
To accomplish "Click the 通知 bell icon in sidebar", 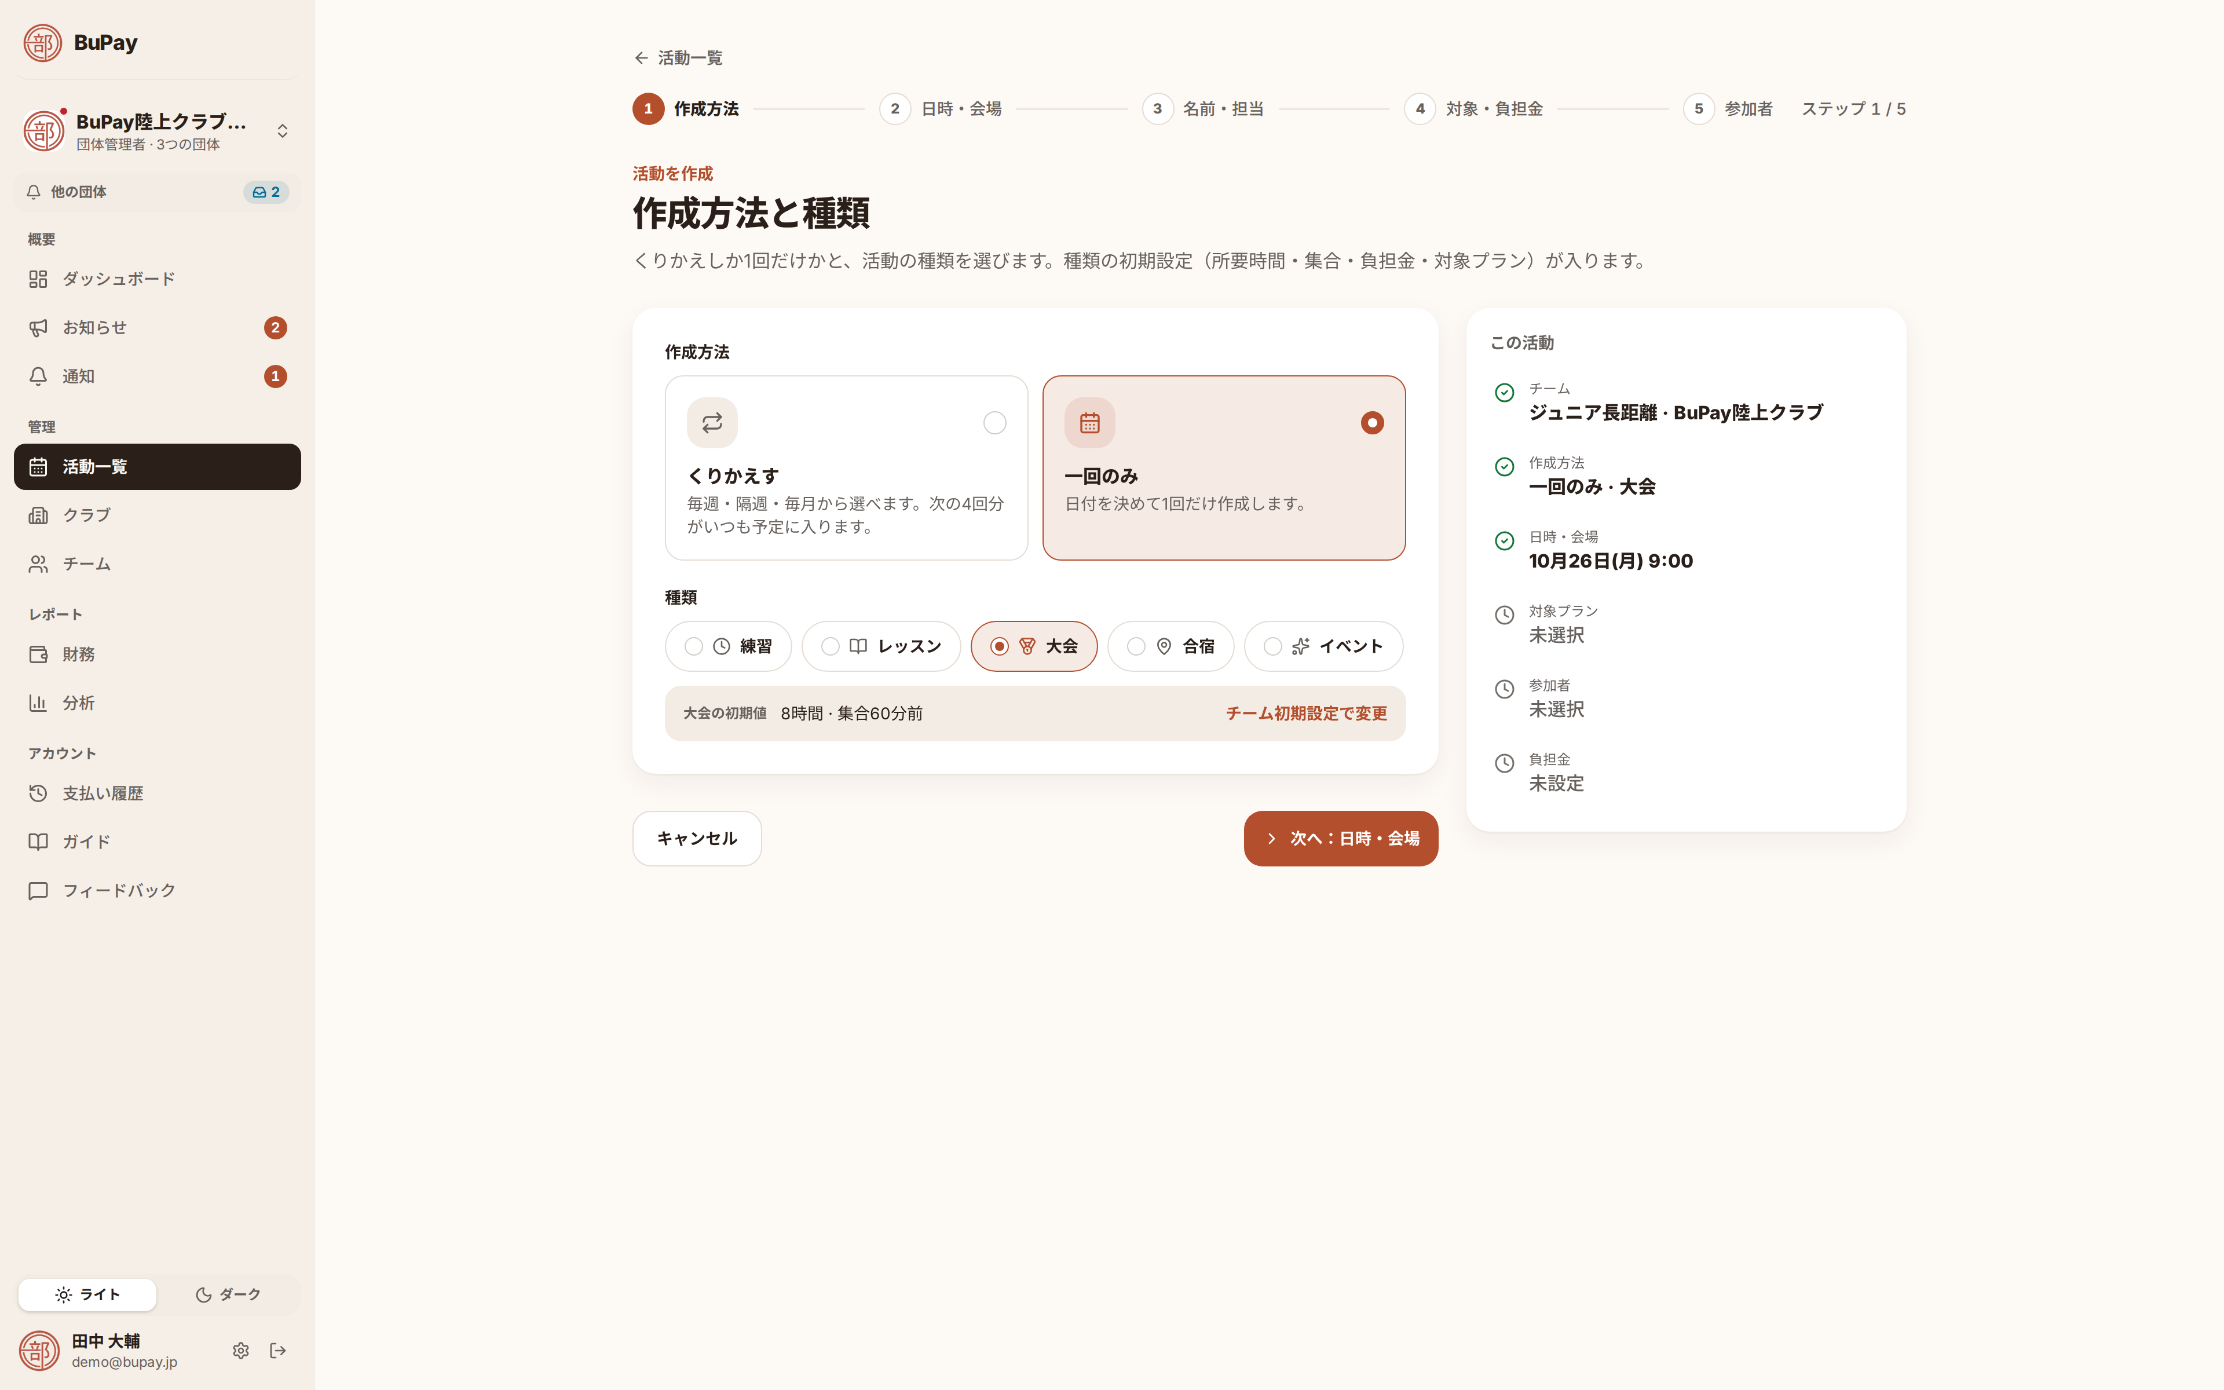I will [x=38, y=376].
